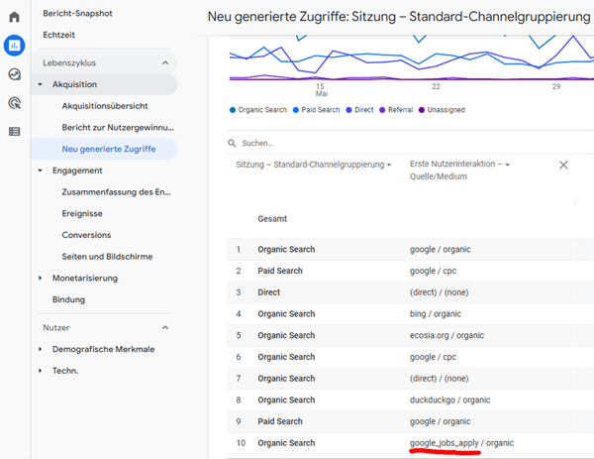Select Akquisitionsübersicht in the sidebar
The image size is (594, 459).
[x=105, y=106]
